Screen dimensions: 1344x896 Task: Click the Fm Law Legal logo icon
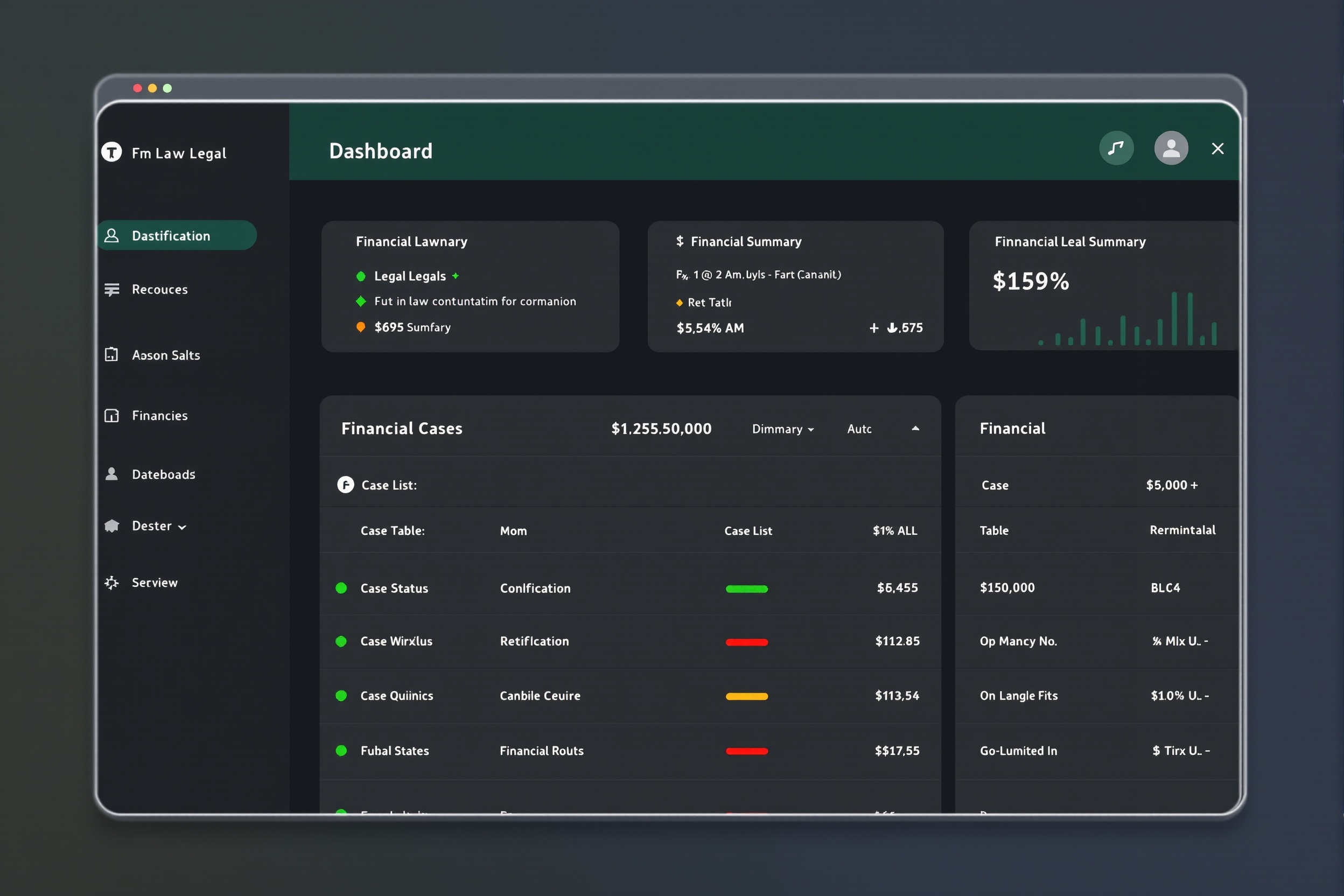[x=111, y=152]
